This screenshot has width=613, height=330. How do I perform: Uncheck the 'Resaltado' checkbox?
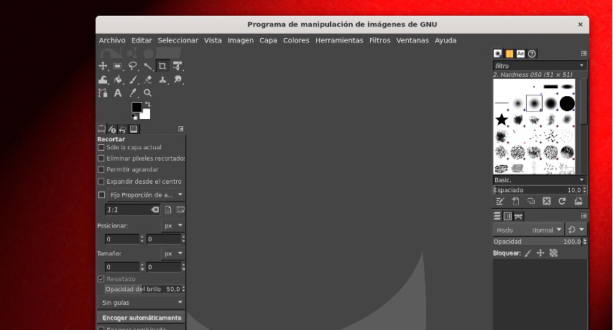(101, 279)
